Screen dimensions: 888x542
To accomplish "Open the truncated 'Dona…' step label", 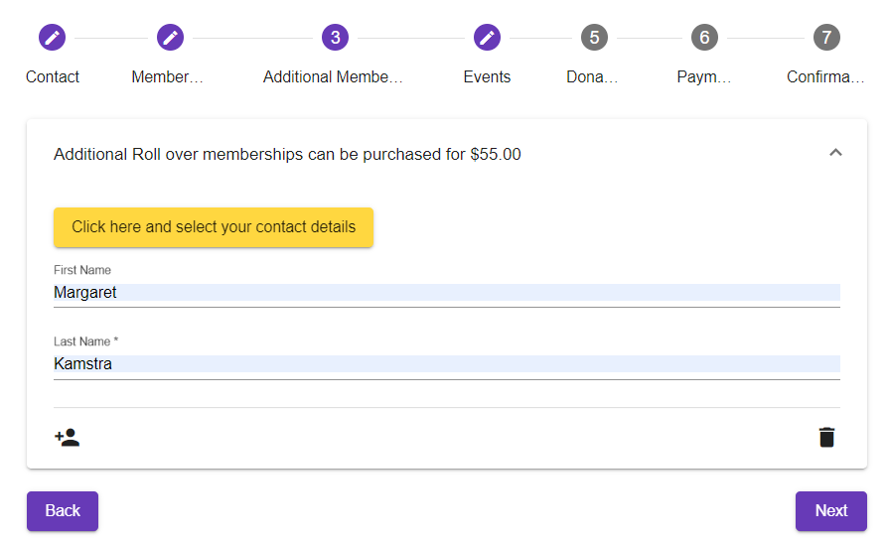I will [x=592, y=76].
